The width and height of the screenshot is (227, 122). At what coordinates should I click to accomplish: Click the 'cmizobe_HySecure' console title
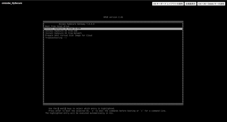click(12, 3)
